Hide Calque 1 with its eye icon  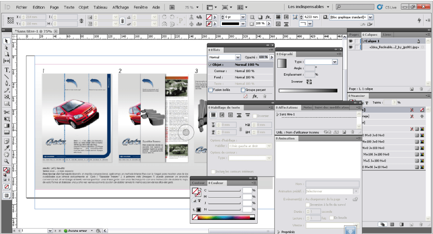point(351,41)
